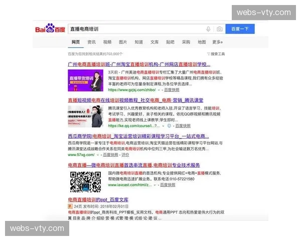This screenshot has height=241, width=301.
Task: Open 直播短视频电商在线培训视频教程 title link
Action: 135,100
